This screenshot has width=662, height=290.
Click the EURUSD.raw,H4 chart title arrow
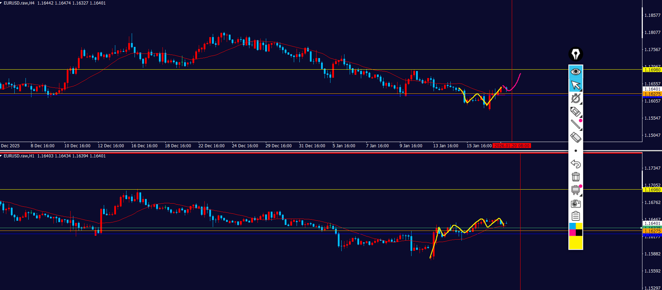point(1,3)
